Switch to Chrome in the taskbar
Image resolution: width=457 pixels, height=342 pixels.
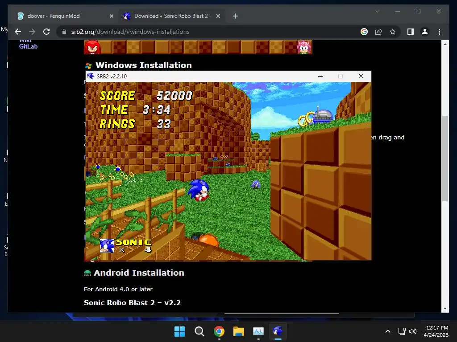(x=219, y=331)
